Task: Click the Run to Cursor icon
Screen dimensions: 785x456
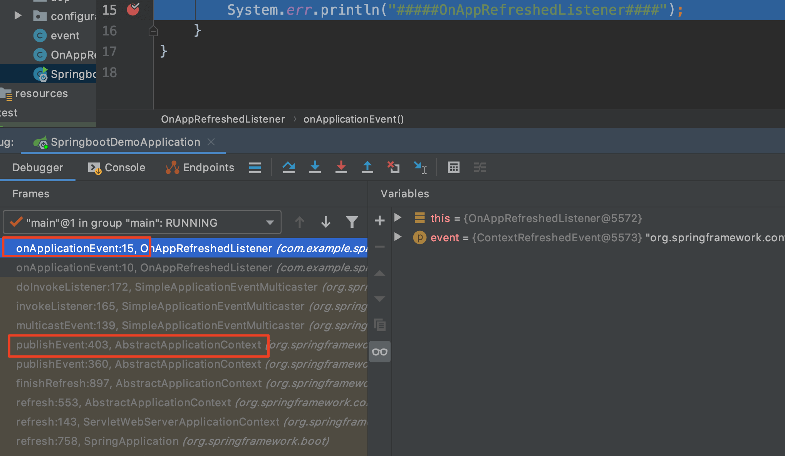Action: (420, 167)
